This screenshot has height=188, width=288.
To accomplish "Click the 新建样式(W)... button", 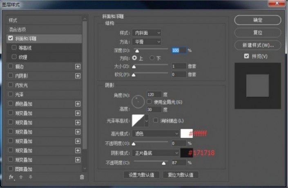I will (x=258, y=45).
